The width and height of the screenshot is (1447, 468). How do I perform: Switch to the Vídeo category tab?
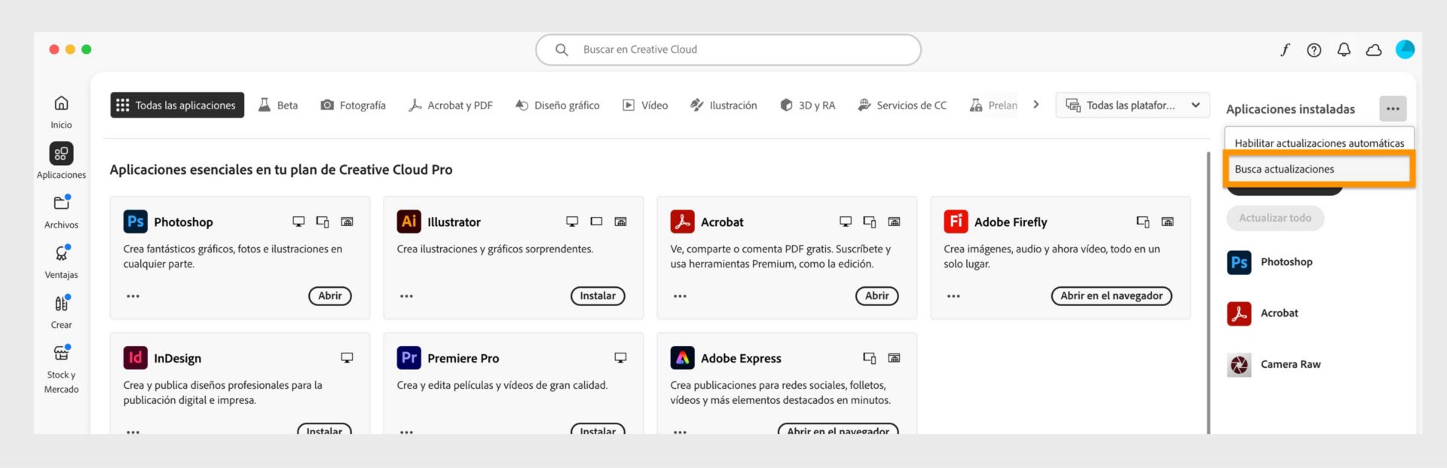click(x=645, y=106)
